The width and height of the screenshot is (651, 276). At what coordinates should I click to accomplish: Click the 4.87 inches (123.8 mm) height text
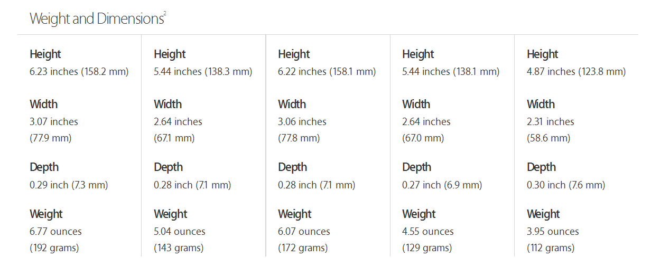tap(576, 71)
